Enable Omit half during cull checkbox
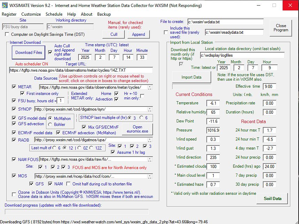This screenshot has height=224, width=299. 68,184
